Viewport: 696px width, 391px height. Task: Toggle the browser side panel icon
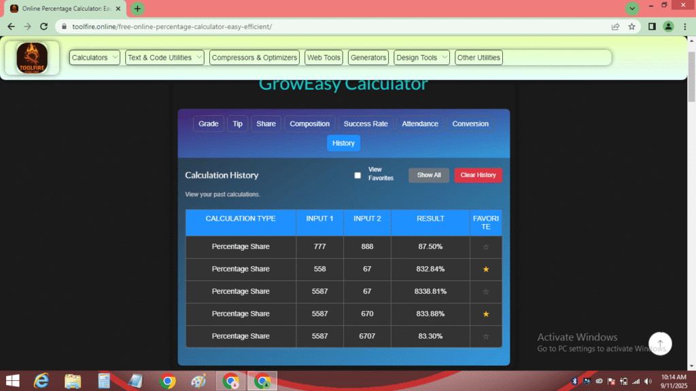point(650,26)
